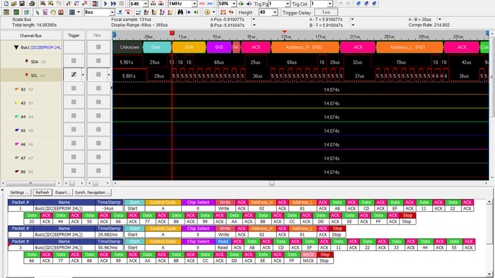Toggle SCL rising-edge trigger box
Viewport: 495px width, 278px height.
click(x=74, y=74)
